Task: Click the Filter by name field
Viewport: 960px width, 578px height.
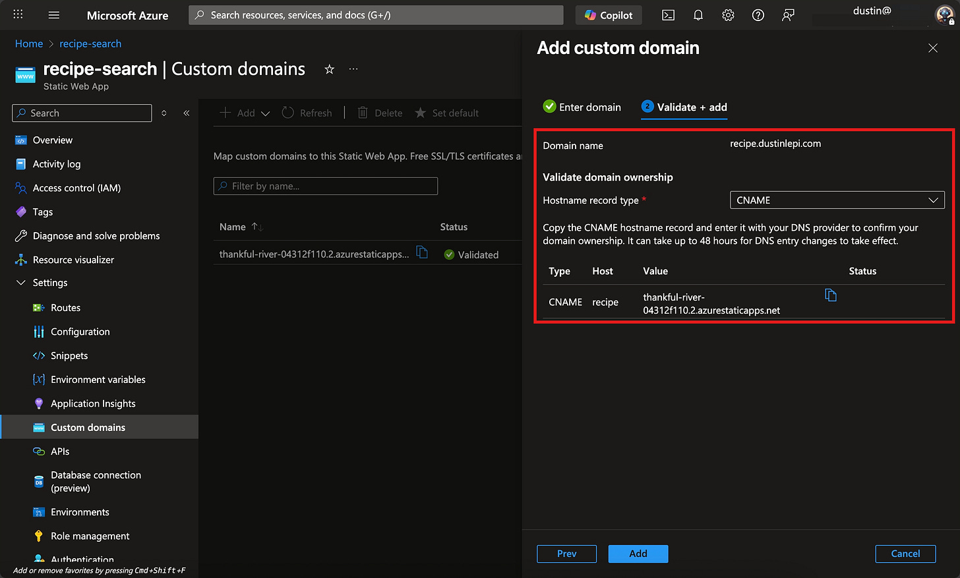Action: tap(326, 187)
